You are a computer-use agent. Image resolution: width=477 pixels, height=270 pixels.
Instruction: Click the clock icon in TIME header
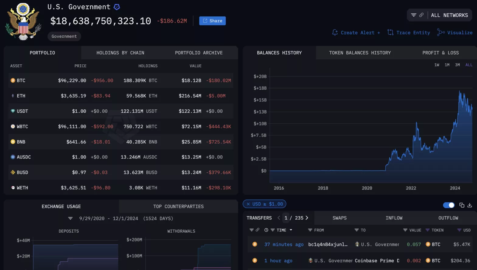click(x=266, y=230)
